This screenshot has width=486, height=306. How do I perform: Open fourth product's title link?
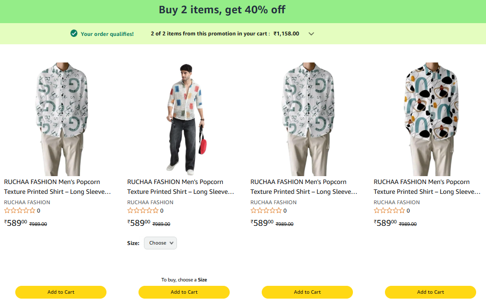427,187
